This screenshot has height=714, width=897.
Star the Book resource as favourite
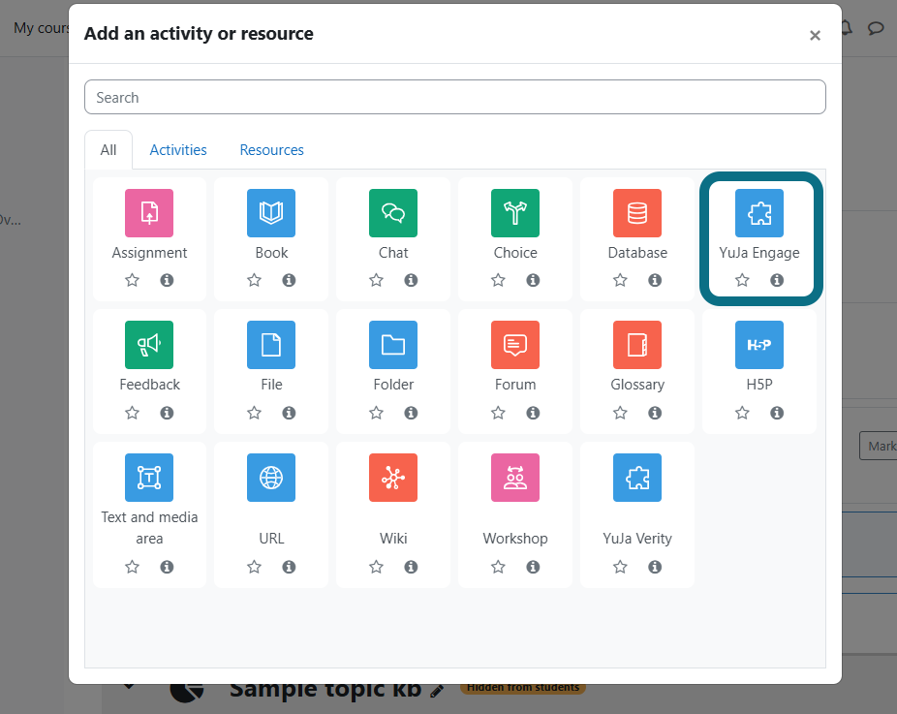pyautogui.click(x=254, y=280)
